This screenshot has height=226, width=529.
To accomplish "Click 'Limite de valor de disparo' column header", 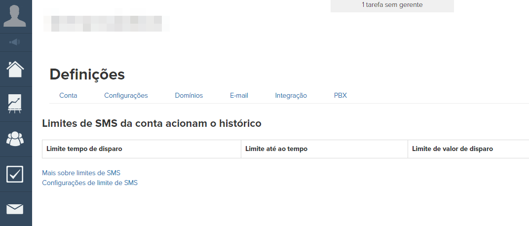I will (x=452, y=149).
